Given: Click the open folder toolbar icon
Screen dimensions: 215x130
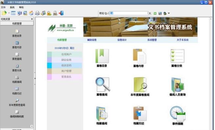Looking at the screenshot, I should tap(4, 13).
